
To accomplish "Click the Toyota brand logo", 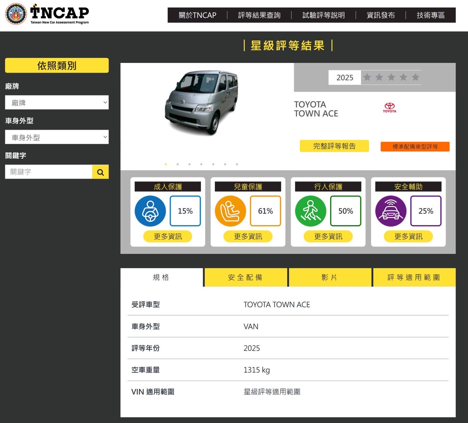I will [389, 107].
